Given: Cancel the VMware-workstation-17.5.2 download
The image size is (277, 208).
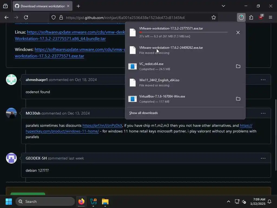Looking at the screenshot, I should click(238, 32).
